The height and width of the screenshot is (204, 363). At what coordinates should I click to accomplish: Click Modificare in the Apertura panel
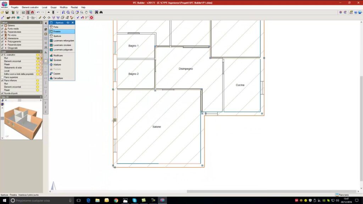58,56
